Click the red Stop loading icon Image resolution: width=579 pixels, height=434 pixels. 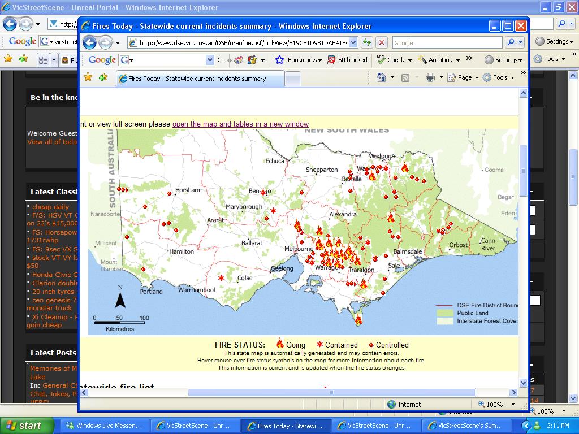tap(382, 42)
